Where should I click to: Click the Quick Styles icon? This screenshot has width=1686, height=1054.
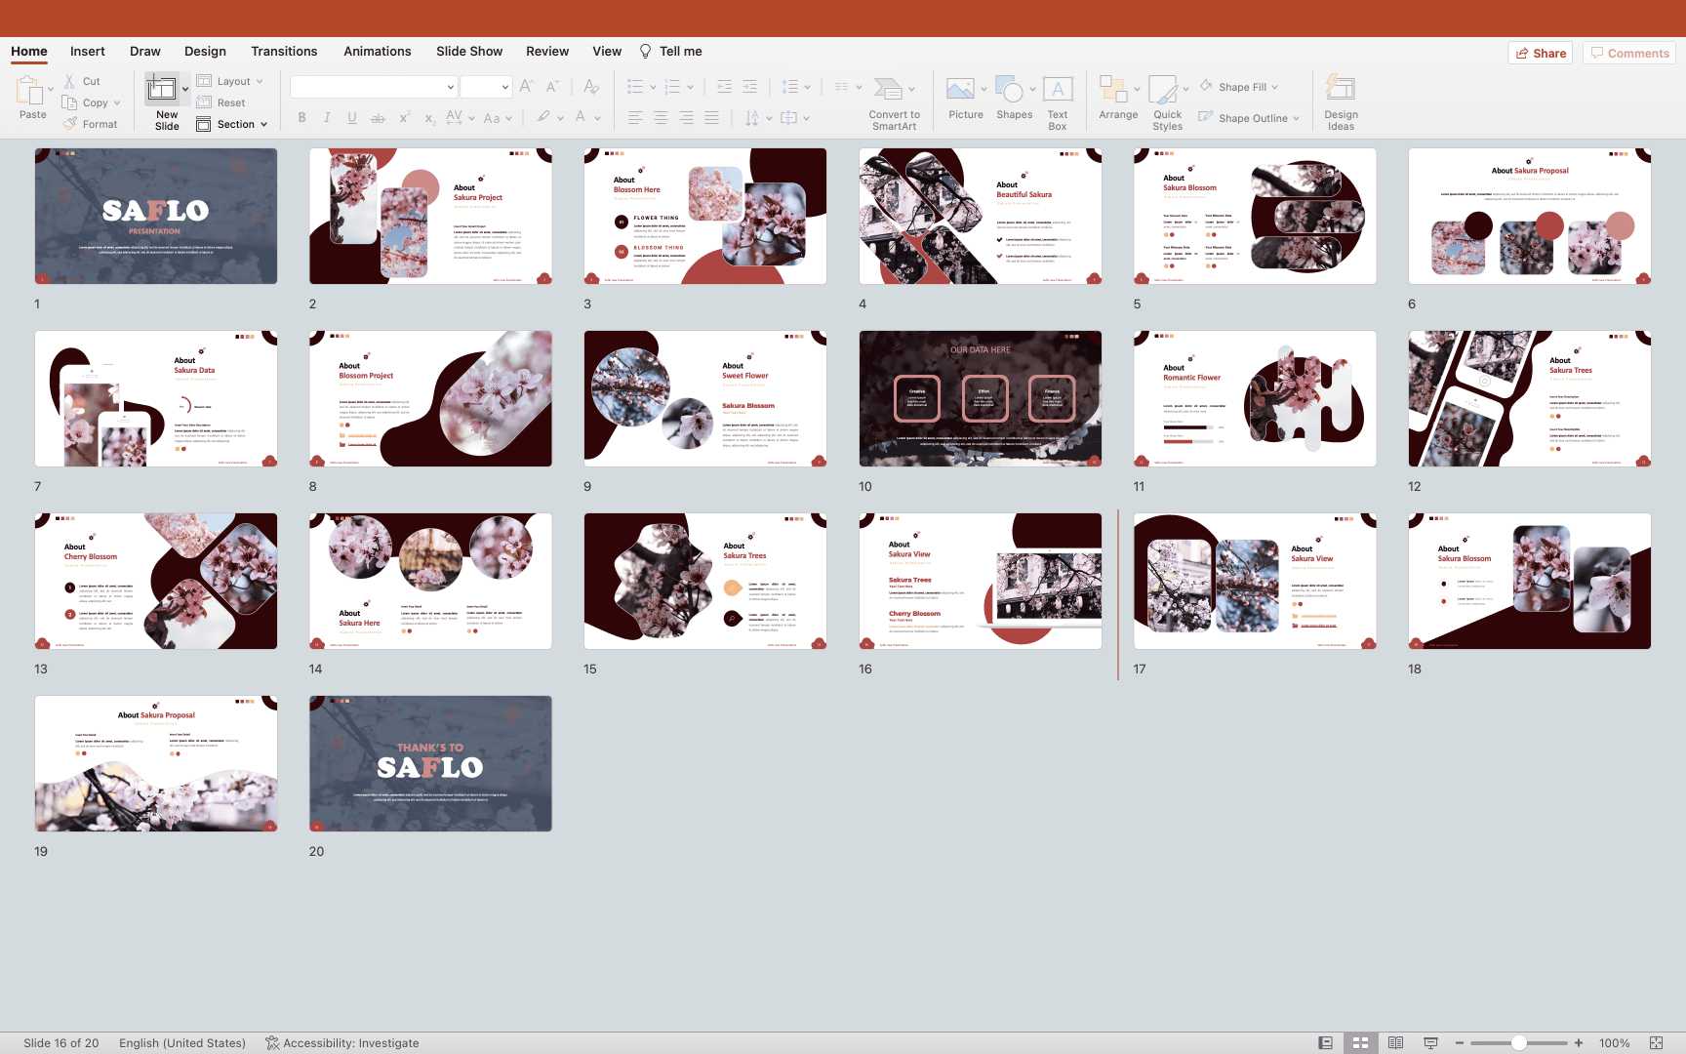1163,91
